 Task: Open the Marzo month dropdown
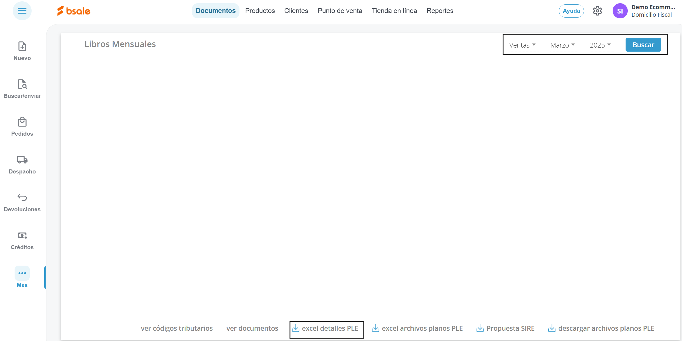point(563,45)
